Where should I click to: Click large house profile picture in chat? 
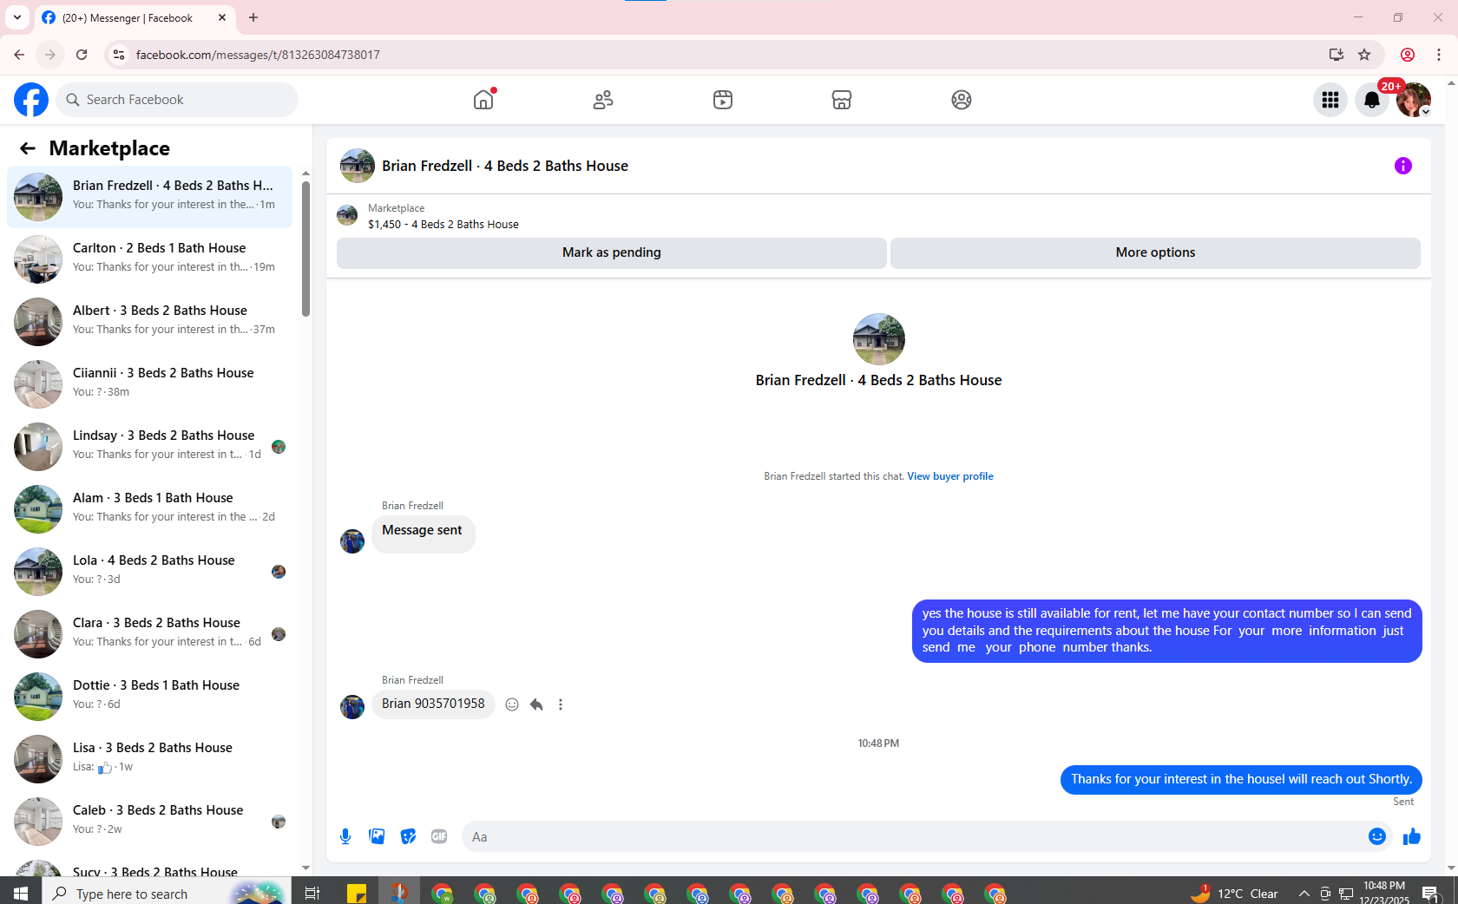point(878,339)
